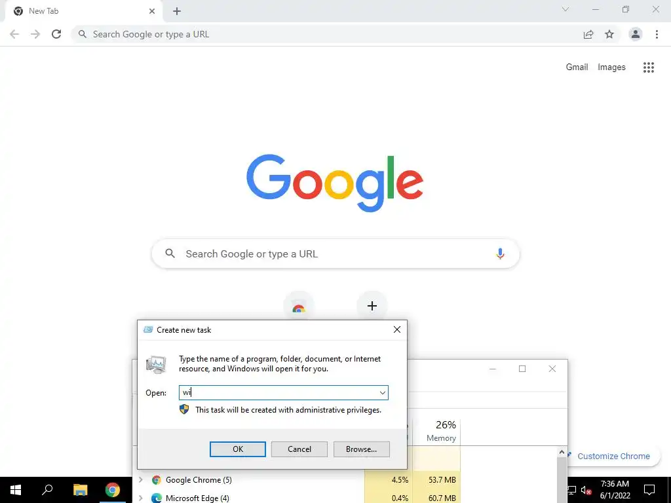This screenshot has width=671, height=503.
Task: Click the muted volume tray icon
Action: (586, 490)
